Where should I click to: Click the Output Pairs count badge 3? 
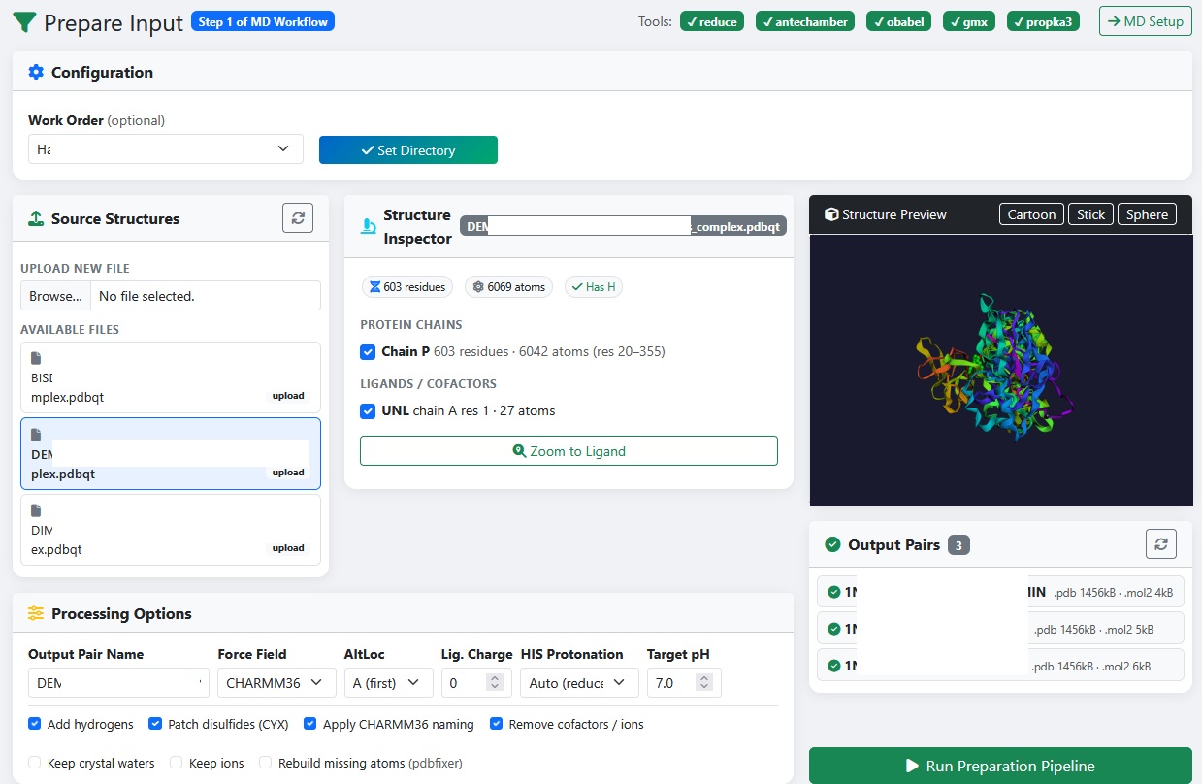coord(958,545)
